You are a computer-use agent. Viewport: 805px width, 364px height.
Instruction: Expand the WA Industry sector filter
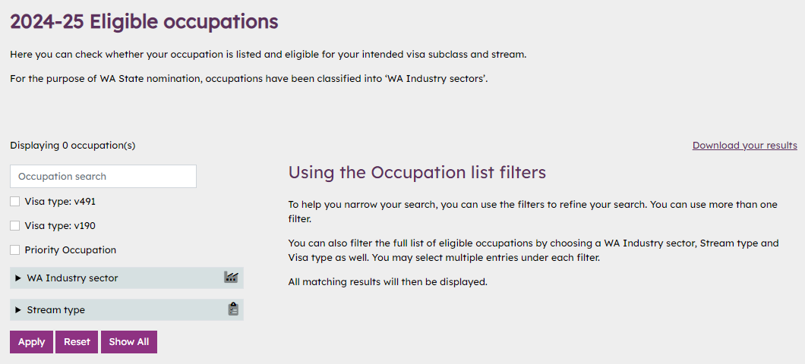[x=127, y=278]
